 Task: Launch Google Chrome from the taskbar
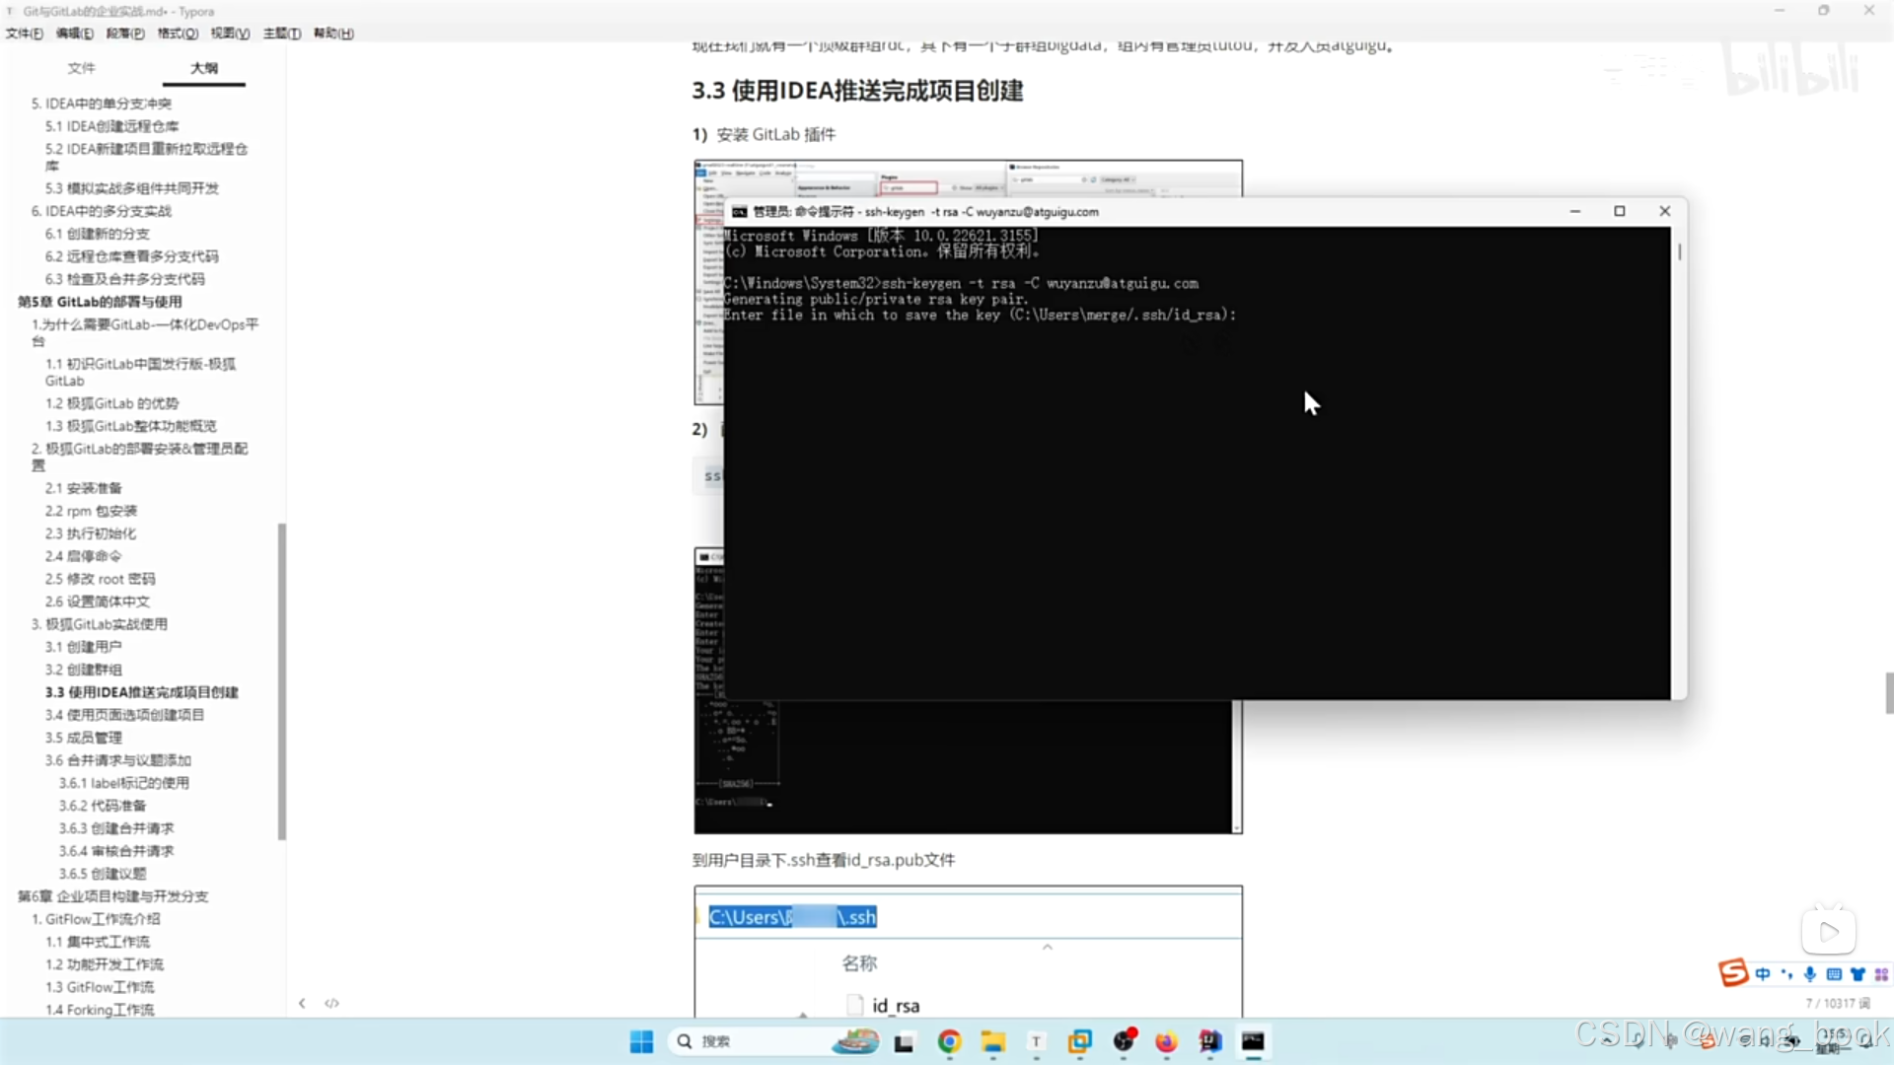pos(949,1041)
